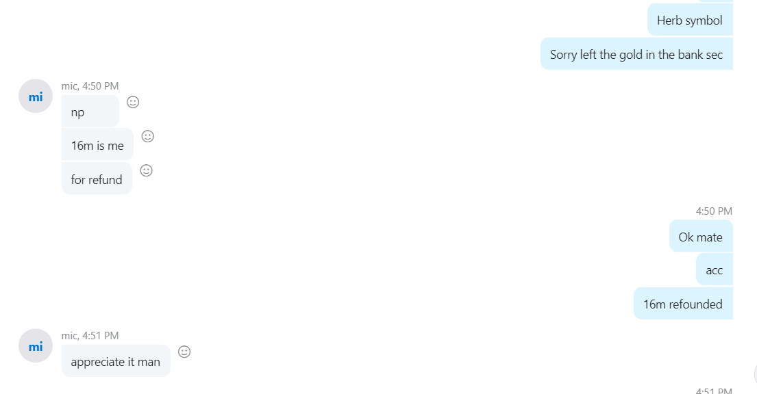React to 'appreciate it man' message
Image resolution: width=757 pixels, height=394 pixels.
point(184,352)
